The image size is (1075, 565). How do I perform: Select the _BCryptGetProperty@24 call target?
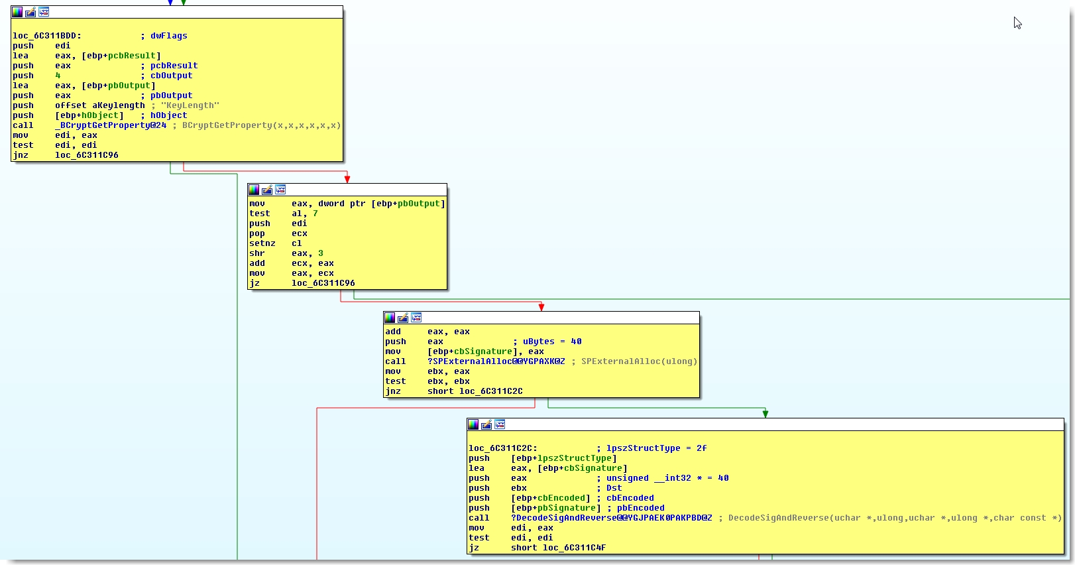(111, 125)
